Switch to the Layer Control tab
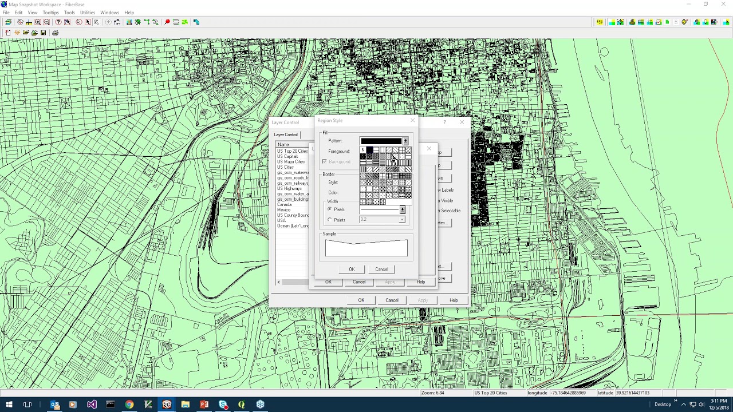 (x=286, y=134)
